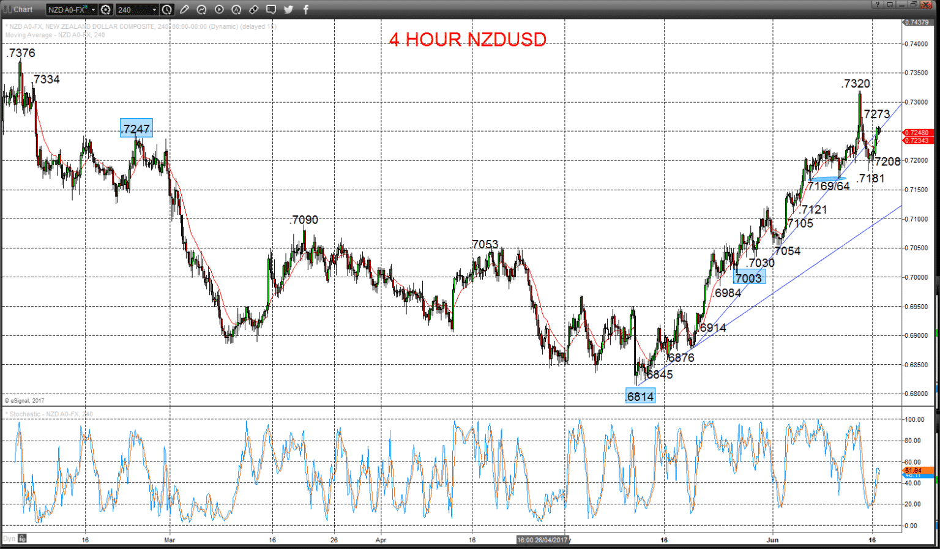The image size is (940, 549).
Task: Expand the NZD A0-FX symbol dropdown
Action: 93,10
